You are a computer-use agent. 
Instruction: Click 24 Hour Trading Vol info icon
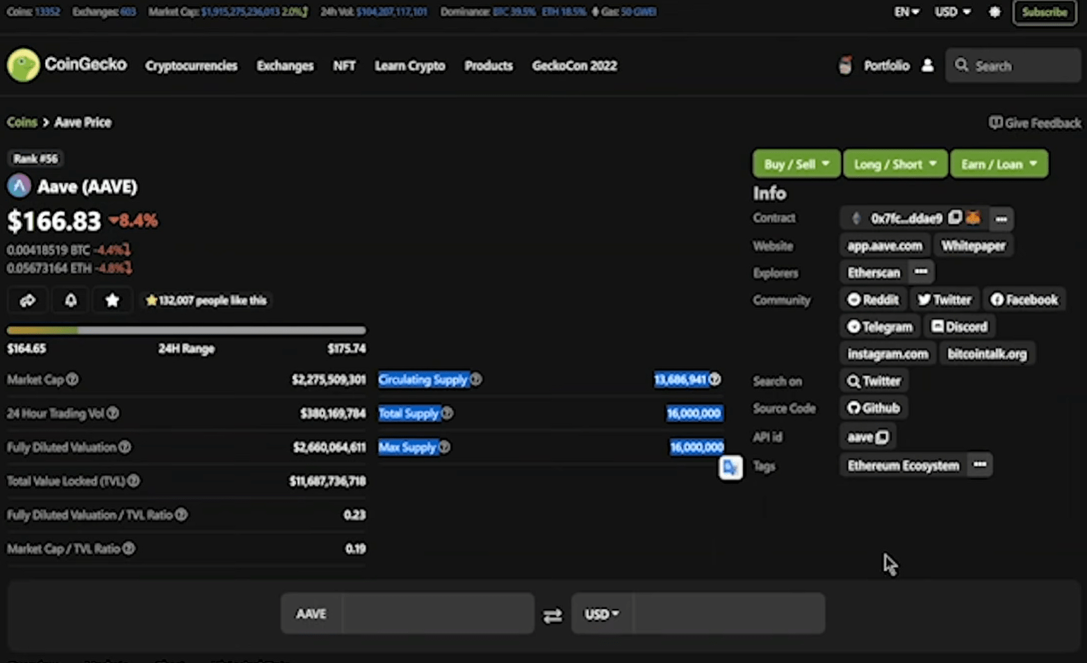click(x=113, y=414)
